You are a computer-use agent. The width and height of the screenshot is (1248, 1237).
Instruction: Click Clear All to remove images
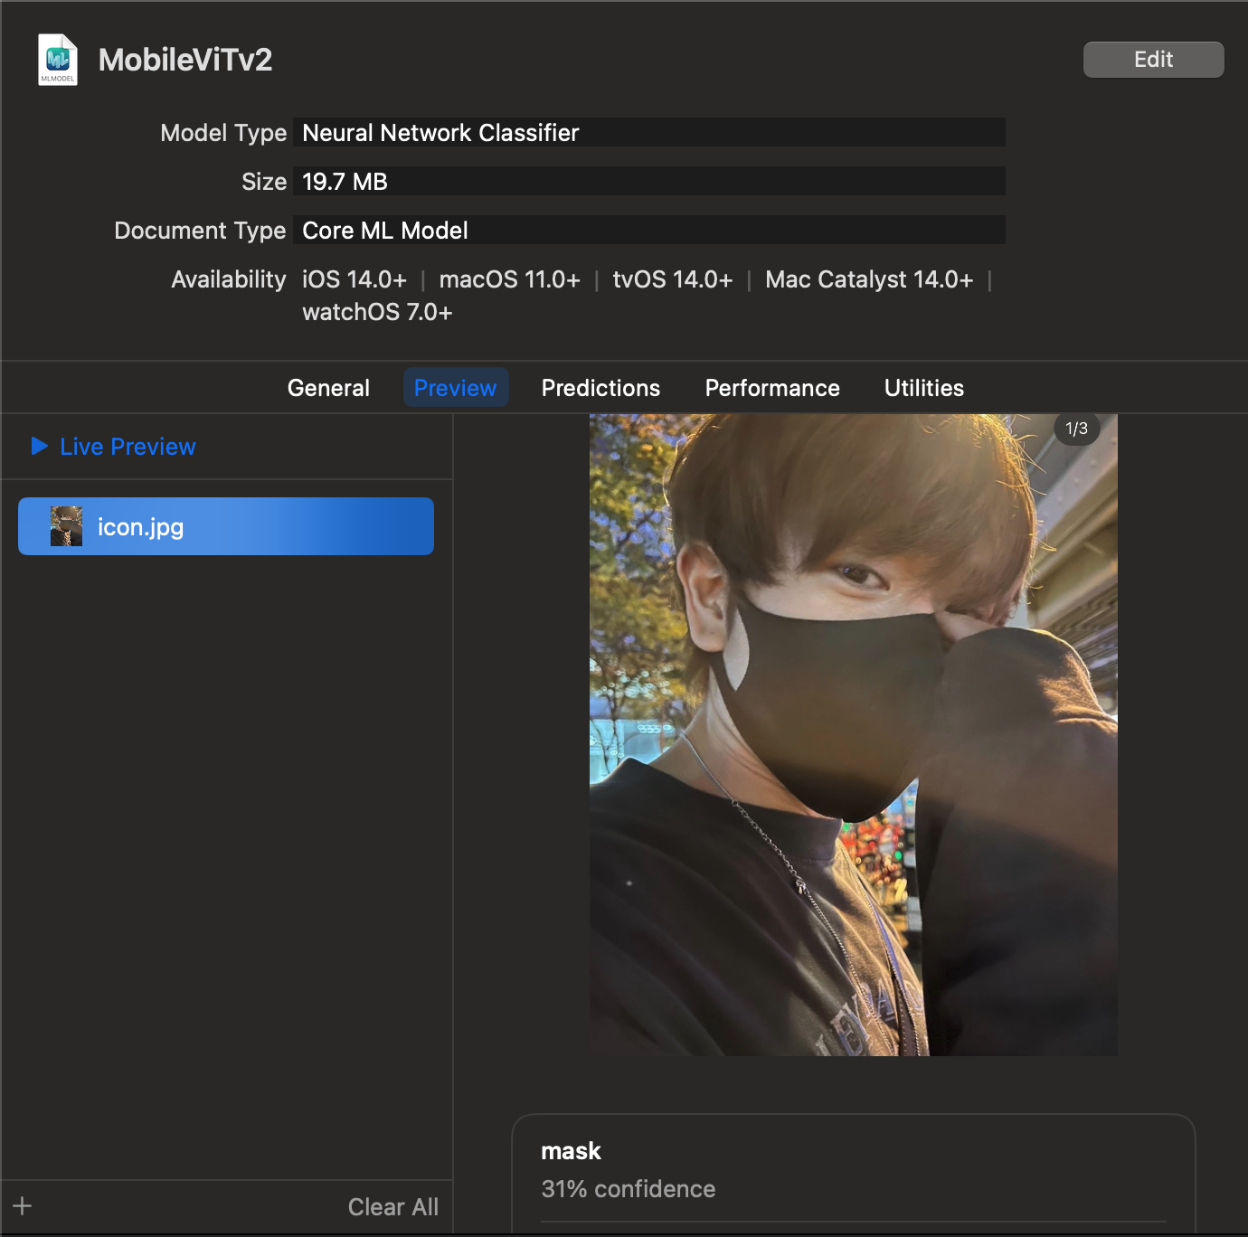(392, 1207)
